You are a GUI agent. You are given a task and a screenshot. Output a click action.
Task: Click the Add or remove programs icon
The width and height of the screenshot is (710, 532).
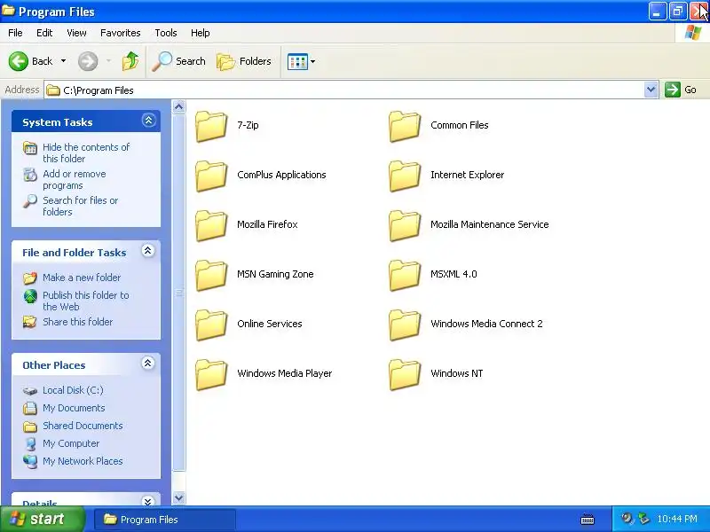point(30,174)
